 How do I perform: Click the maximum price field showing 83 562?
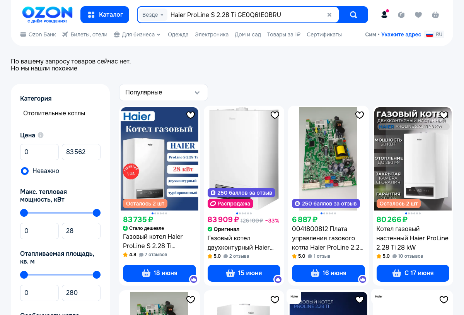pyautogui.click(x=81, y=152)
